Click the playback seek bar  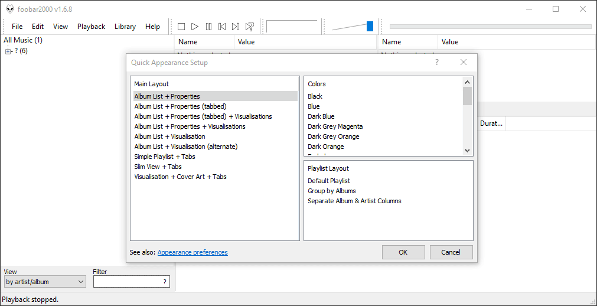(x=490, y=27)
